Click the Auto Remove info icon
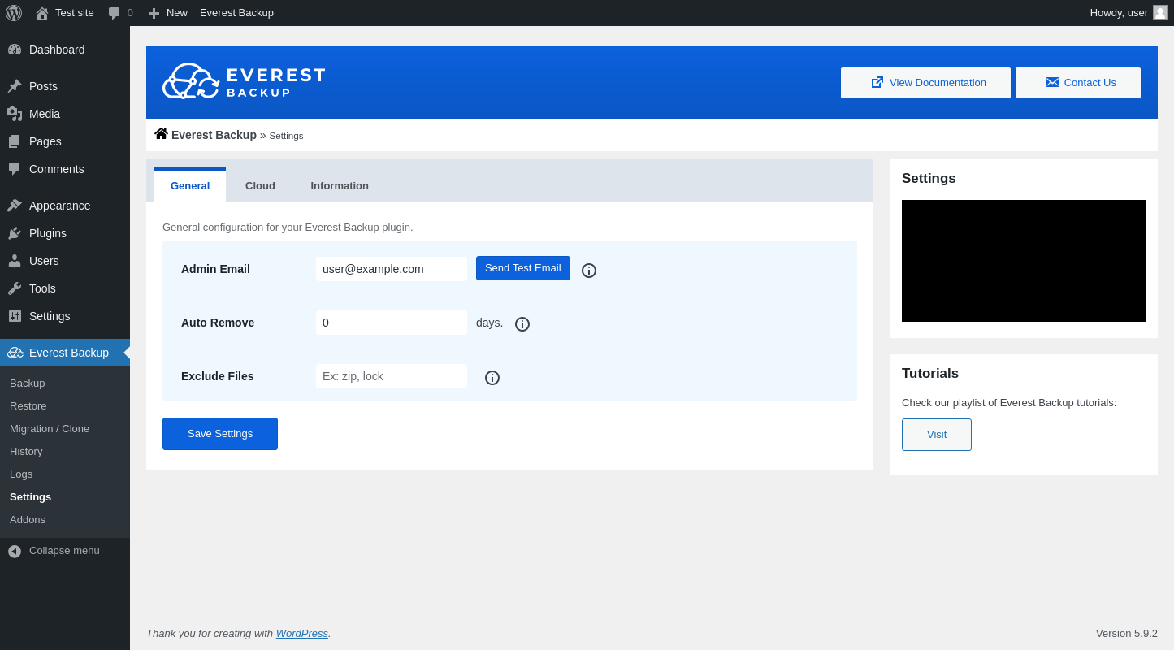1174x650 pixels. 522,324
